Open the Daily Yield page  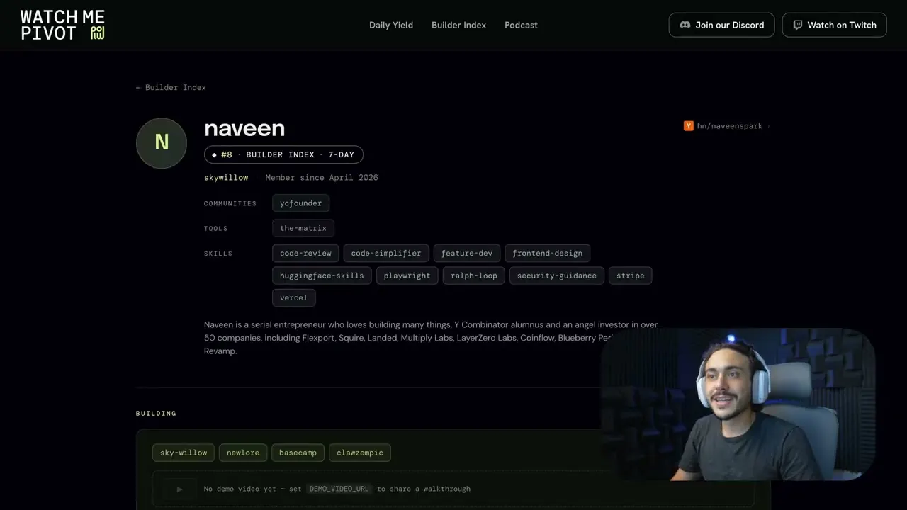pyautogui.click(x=391, y=25)
